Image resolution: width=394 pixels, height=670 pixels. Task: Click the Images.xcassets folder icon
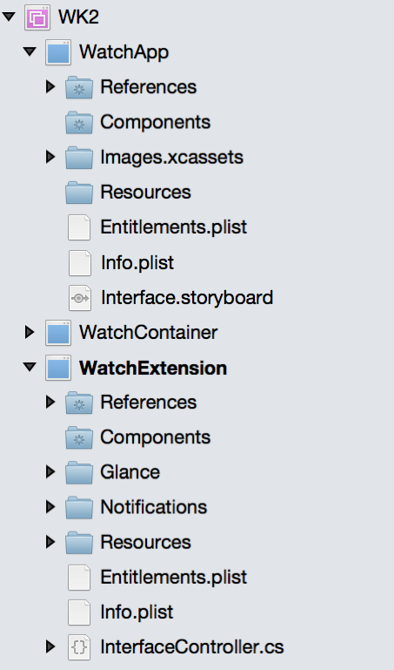[79, 157]
